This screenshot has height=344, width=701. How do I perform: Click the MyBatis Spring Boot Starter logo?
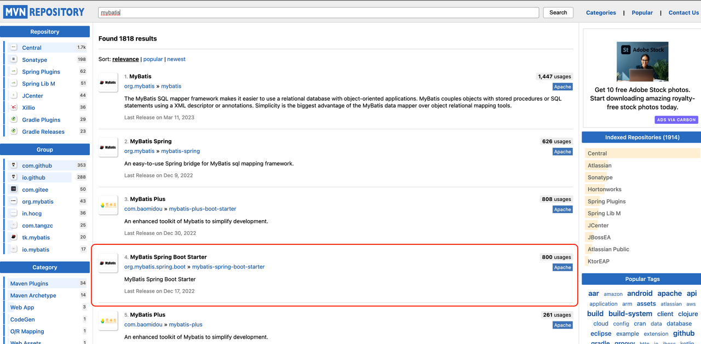coord(108,263)
